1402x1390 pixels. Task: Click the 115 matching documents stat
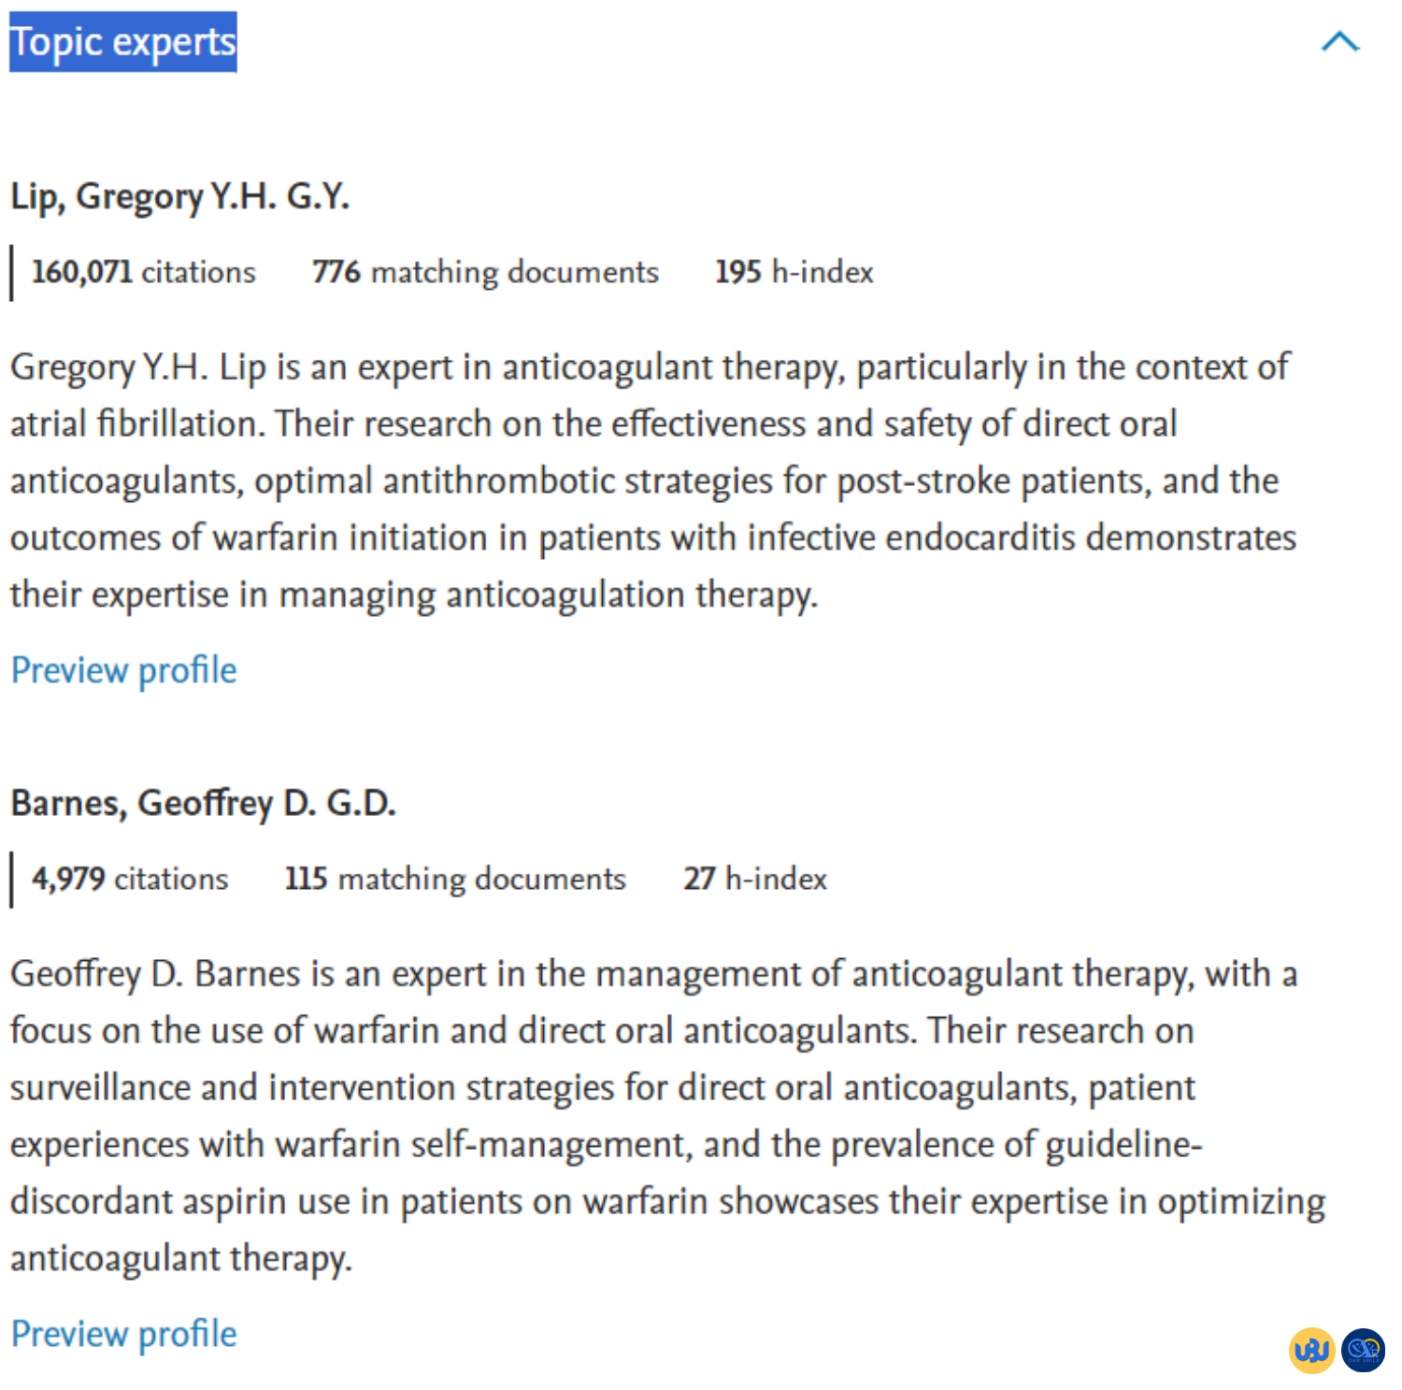point(455,879)
